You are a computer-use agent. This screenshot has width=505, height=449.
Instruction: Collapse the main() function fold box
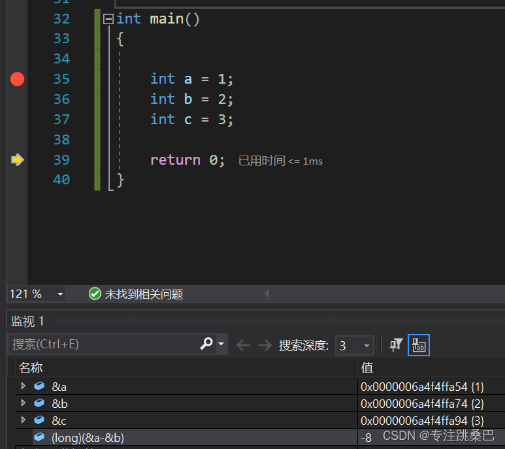108,19
